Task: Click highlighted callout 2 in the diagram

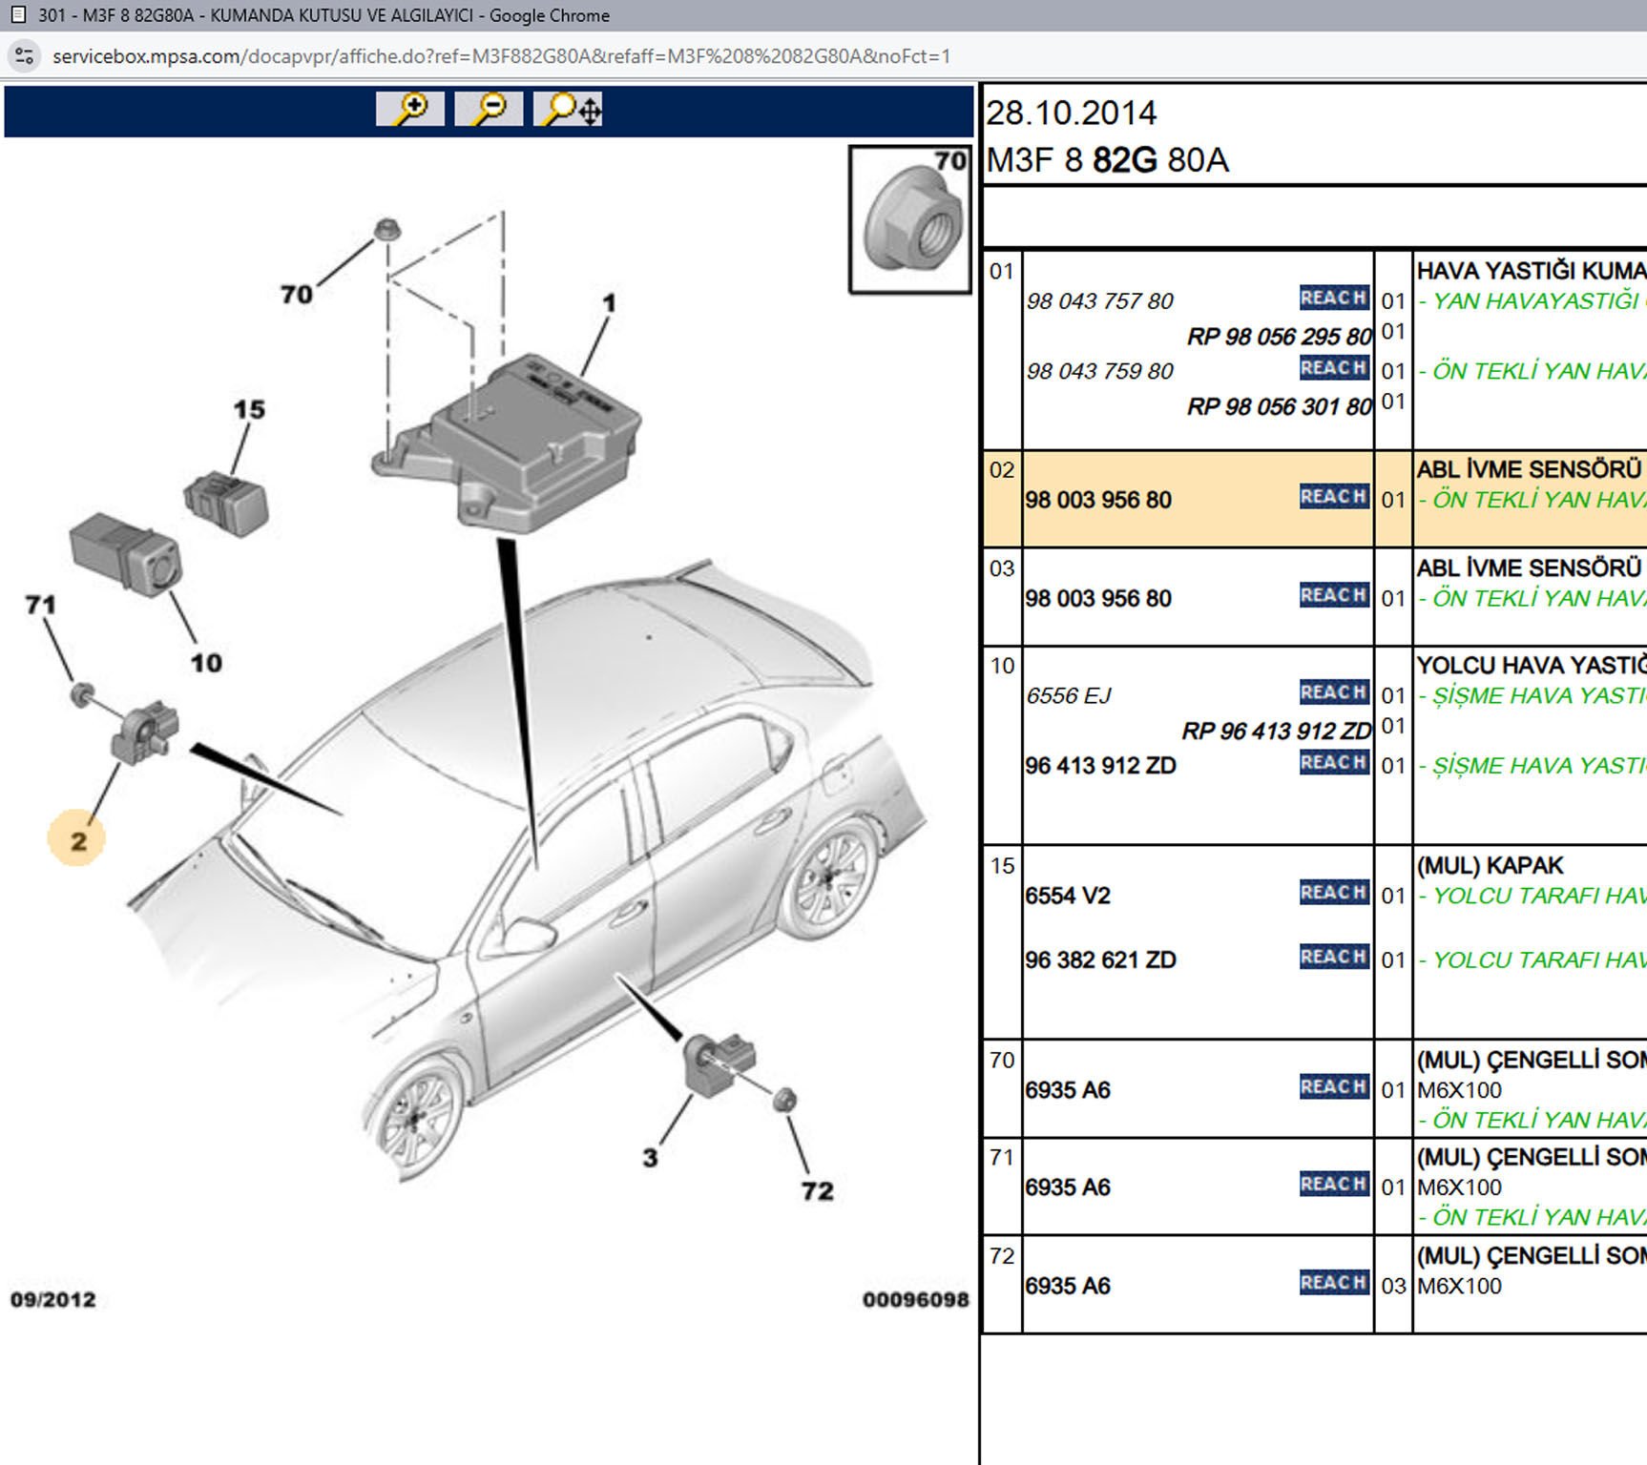Action: pyautogui.click(x=76, y=839)
